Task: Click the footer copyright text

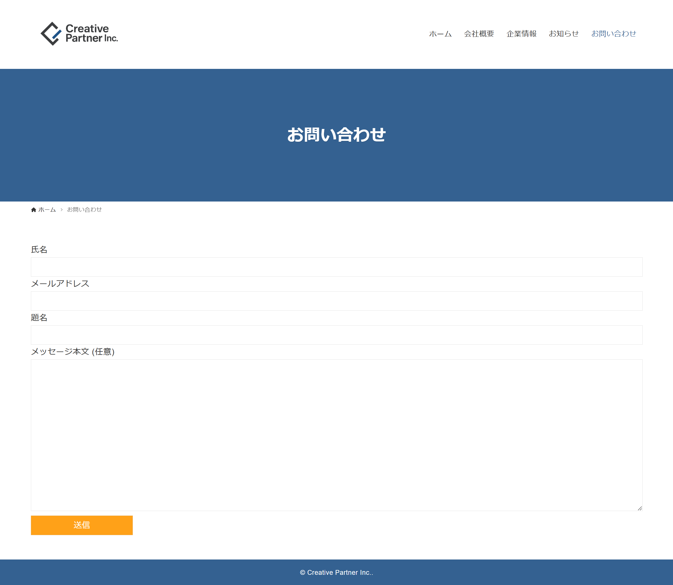Action: (336, 572)
